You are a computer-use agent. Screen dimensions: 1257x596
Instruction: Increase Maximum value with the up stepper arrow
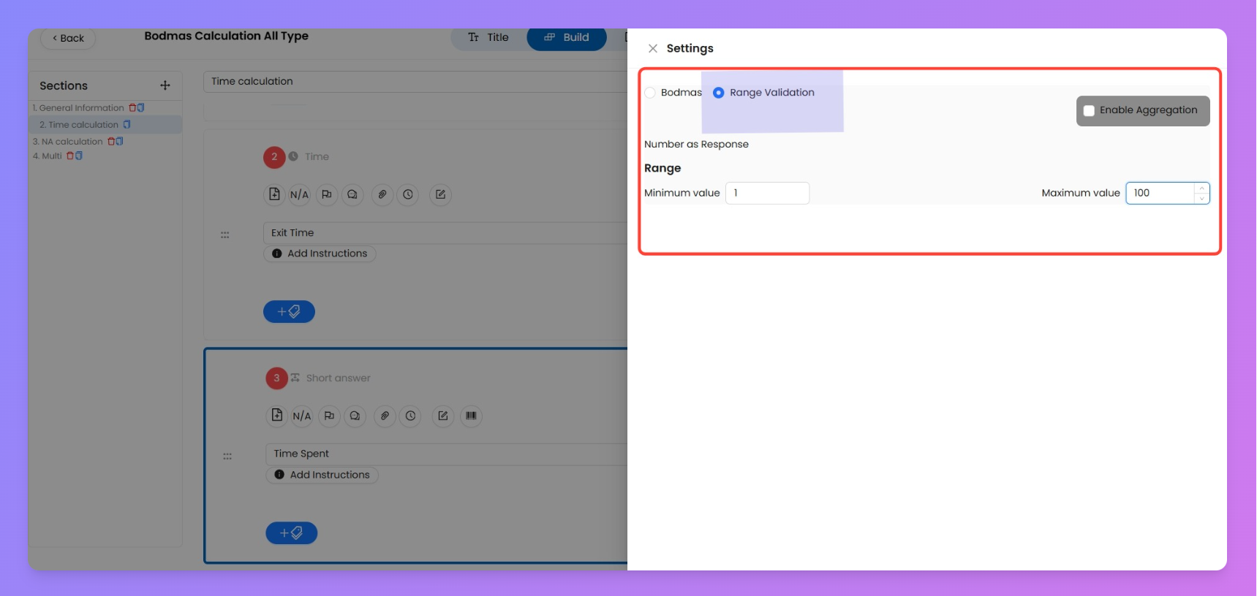coord(1201,188)
